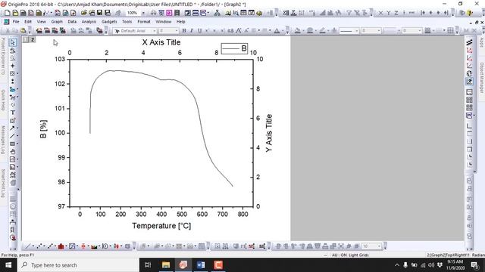Viewport: 485px width, 272px height.
Task: Expand the arrow tool options dropdown
Action: click(x=17, y=128)
